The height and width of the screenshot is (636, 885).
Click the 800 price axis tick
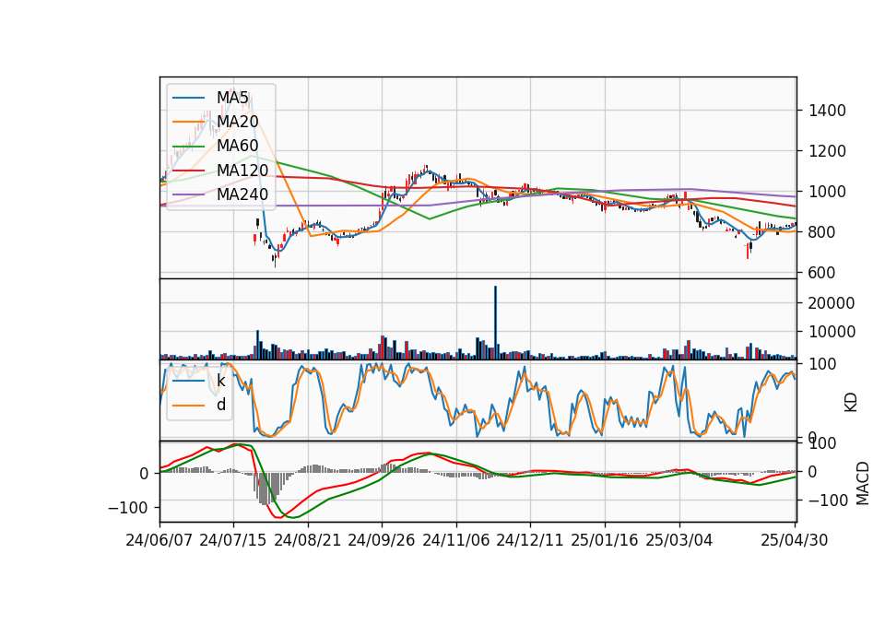click(822, 232)
